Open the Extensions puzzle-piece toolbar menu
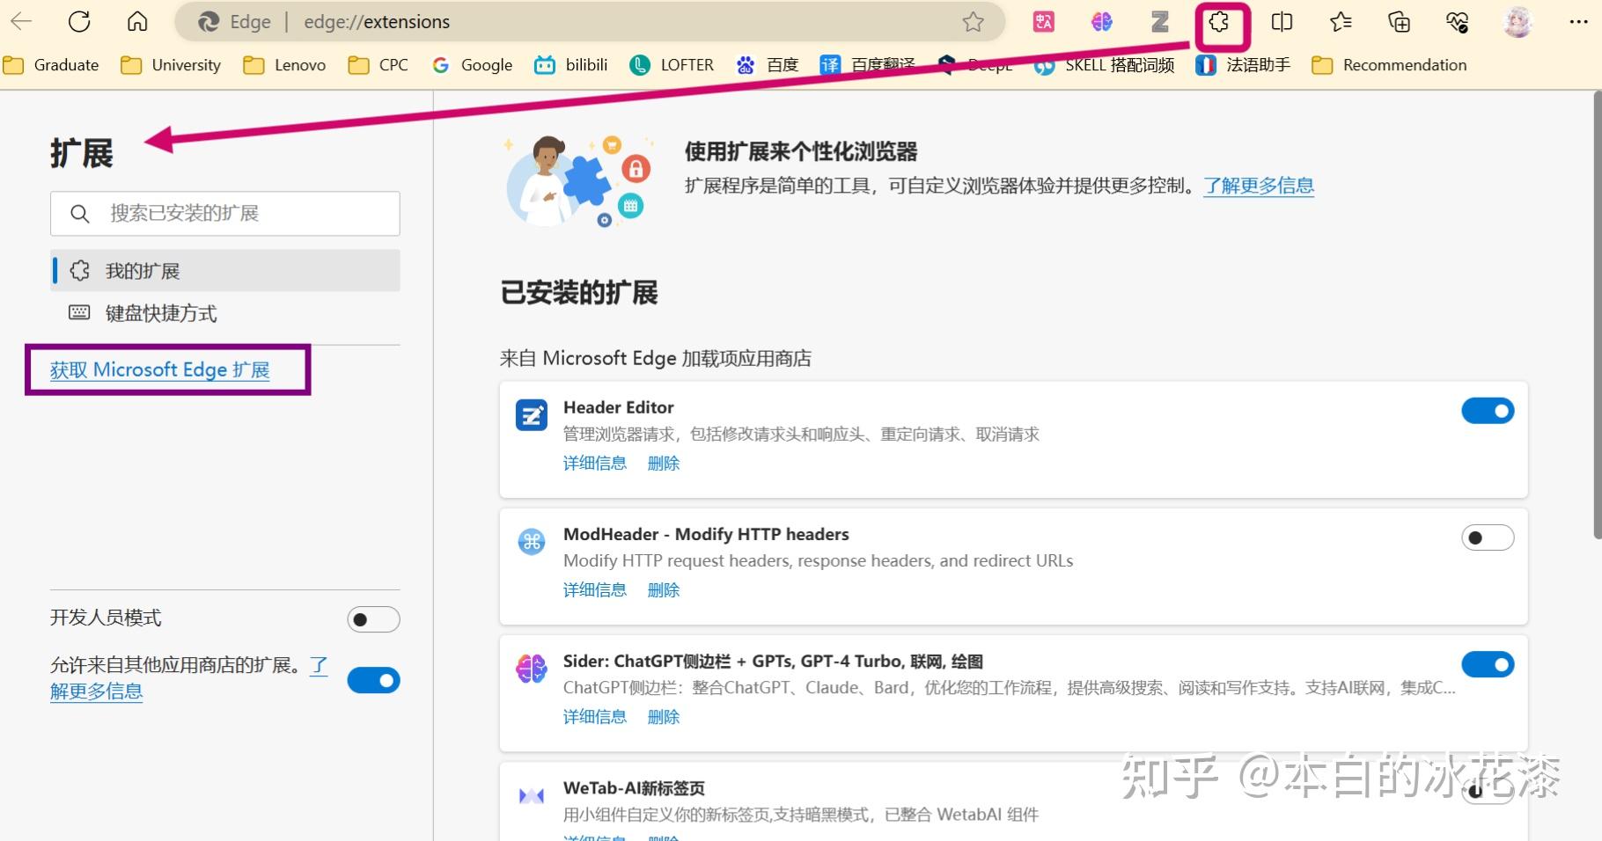This screenshot has height=841, width=1602. click(1220, 23)
